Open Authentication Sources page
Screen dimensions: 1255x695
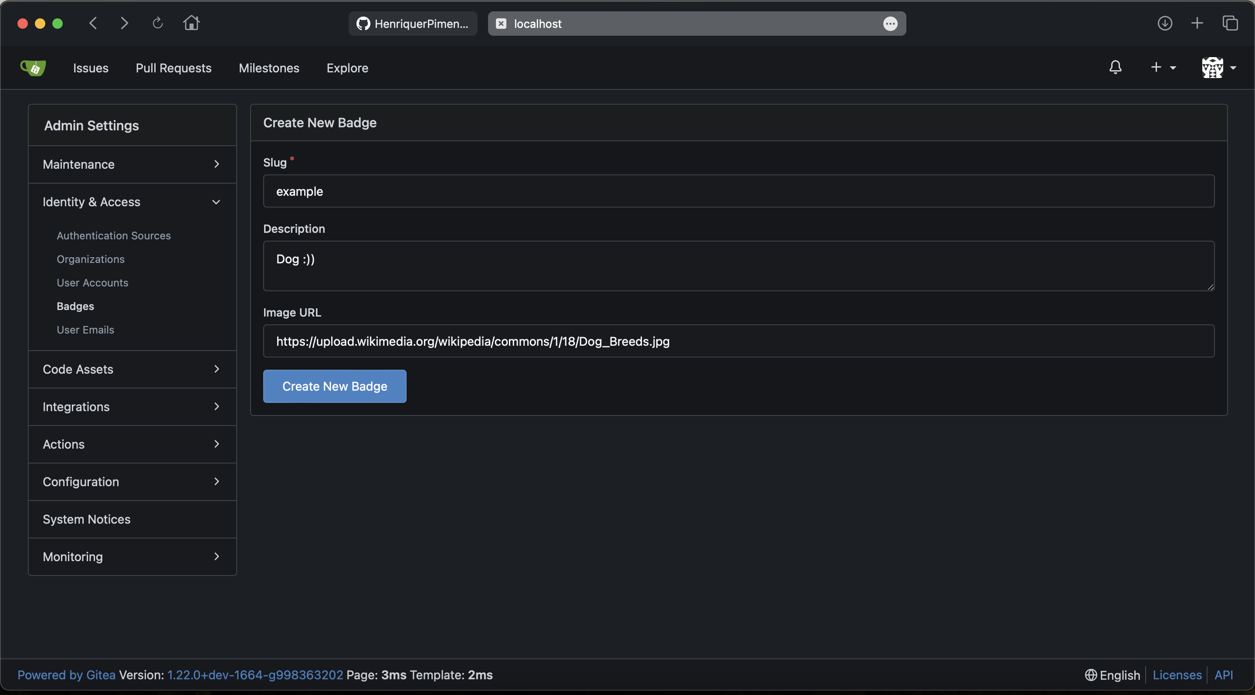[x=113, y=235]
